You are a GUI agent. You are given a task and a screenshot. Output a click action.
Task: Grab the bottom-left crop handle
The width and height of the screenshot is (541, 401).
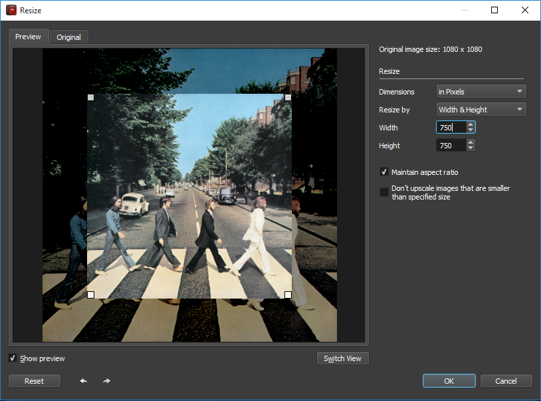click(91, 295)
